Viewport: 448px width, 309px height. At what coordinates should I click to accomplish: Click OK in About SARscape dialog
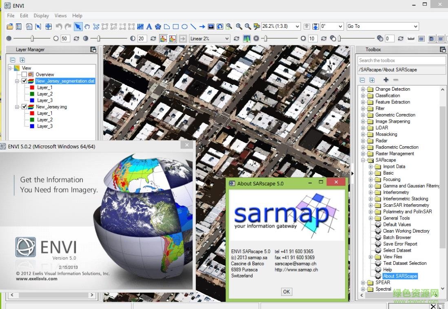286,291
